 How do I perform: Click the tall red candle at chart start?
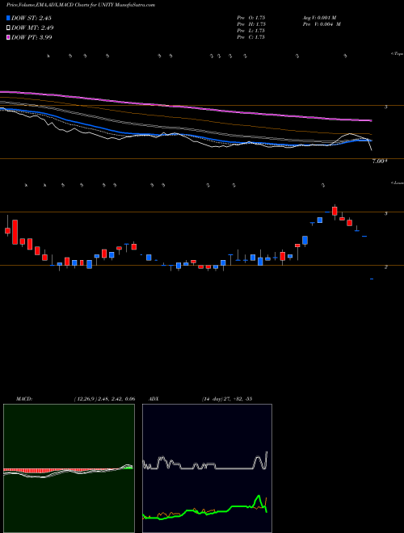pos(15,232)
